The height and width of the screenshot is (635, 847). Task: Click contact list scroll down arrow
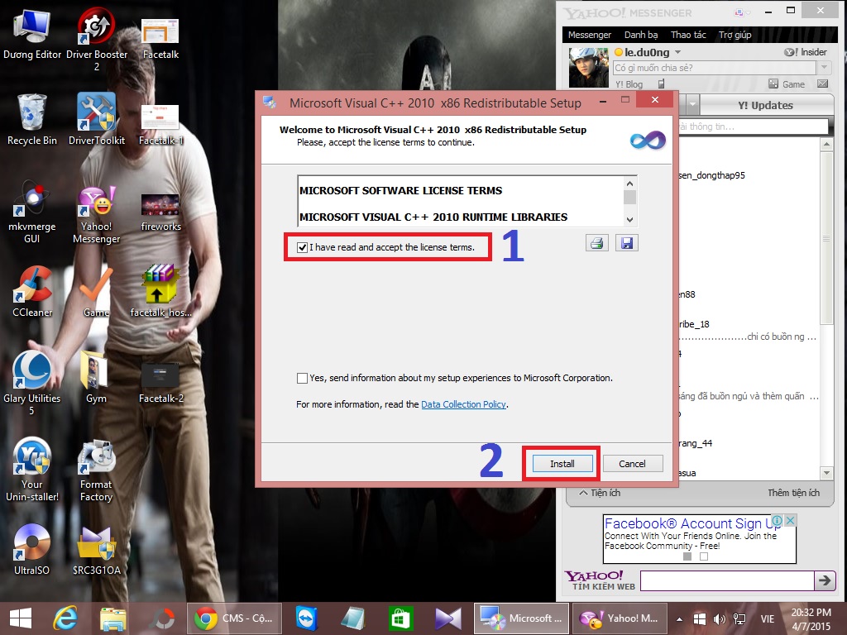pos(826,473)
